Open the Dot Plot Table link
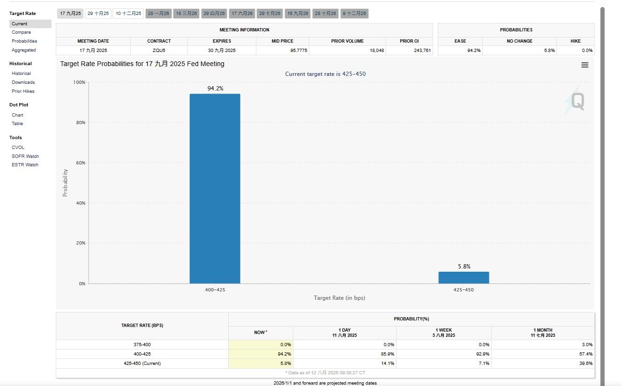This screenshot has width=621, height=386. (x=17, y=124)
